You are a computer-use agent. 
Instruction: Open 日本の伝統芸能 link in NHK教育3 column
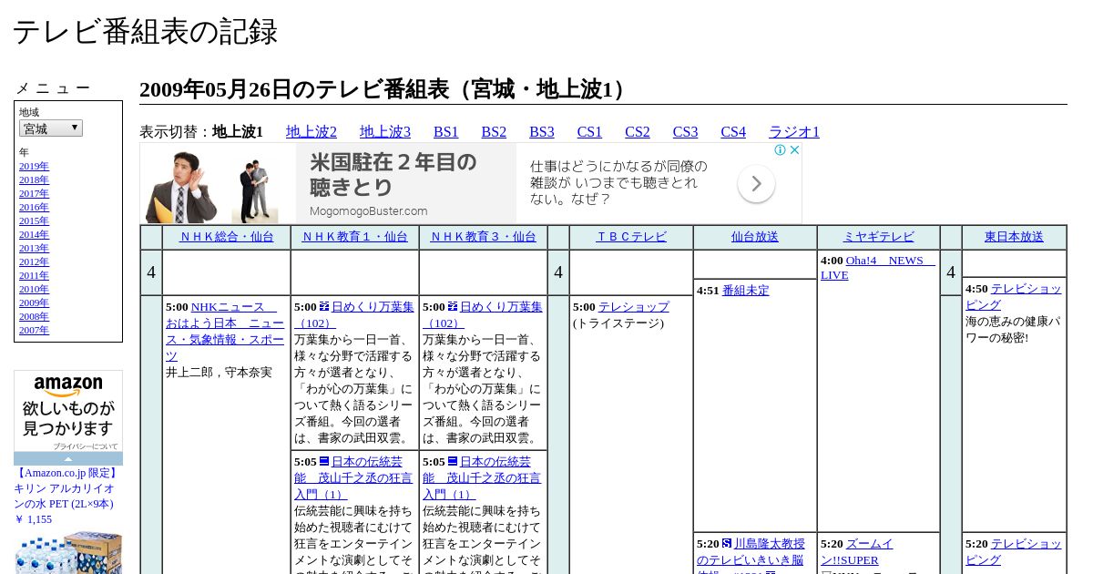coord(481,477)
